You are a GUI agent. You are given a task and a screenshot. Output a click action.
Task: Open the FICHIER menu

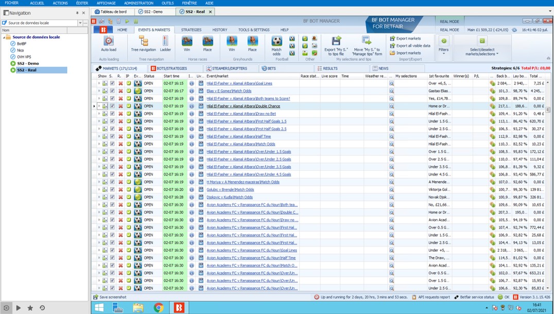point(12,3)
